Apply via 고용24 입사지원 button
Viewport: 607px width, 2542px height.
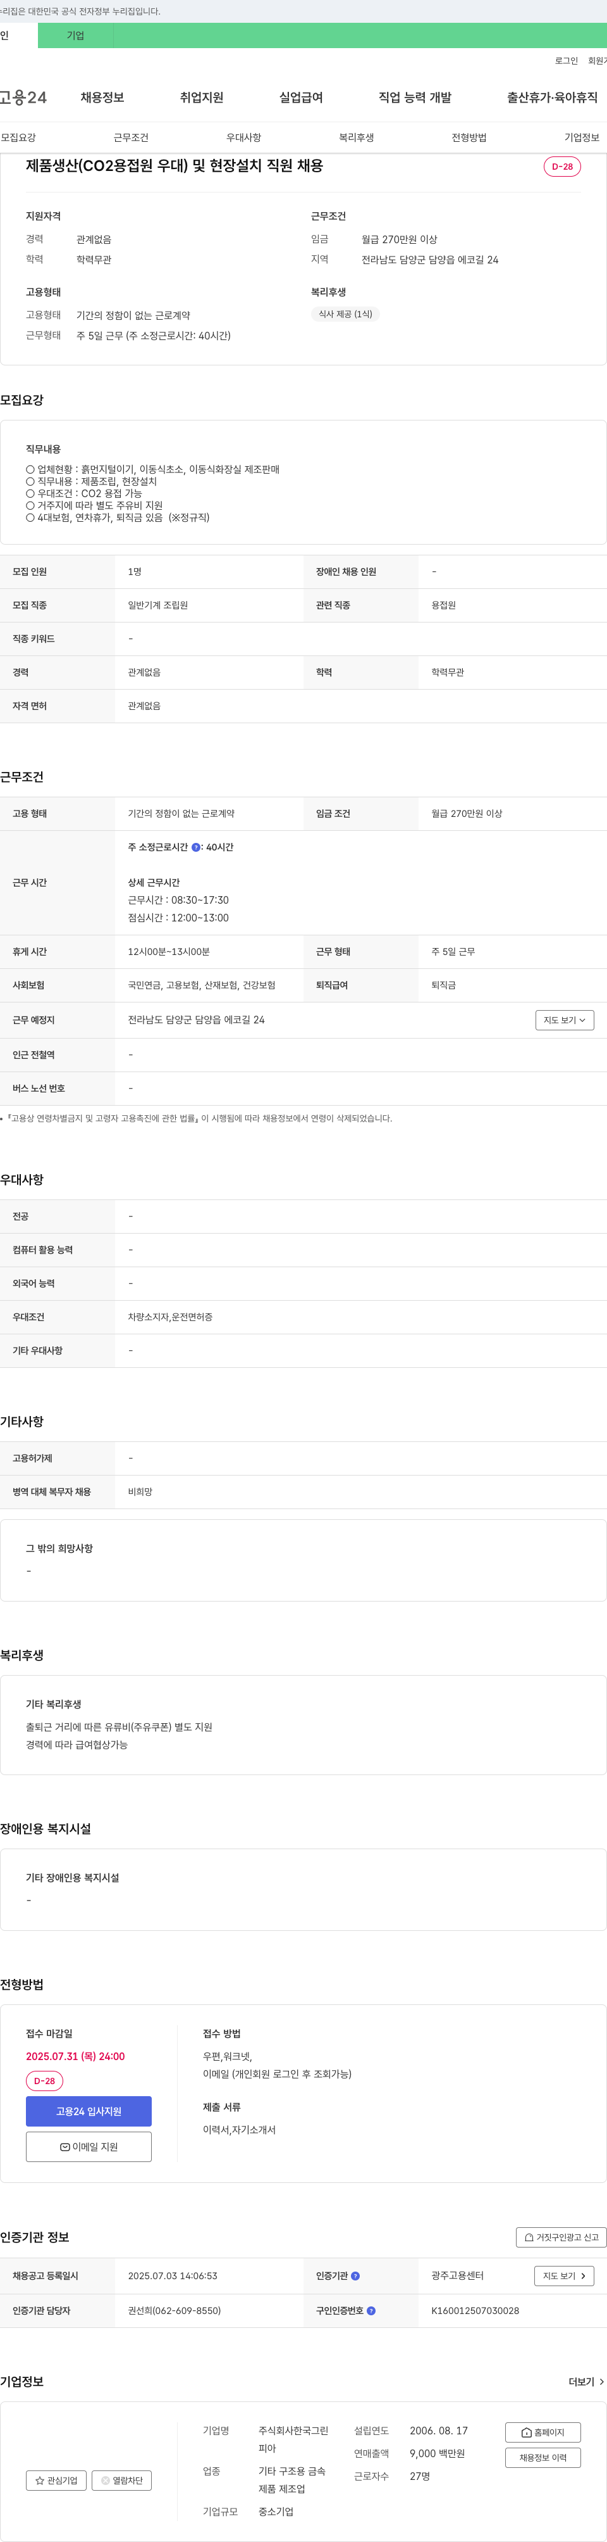89,2112
